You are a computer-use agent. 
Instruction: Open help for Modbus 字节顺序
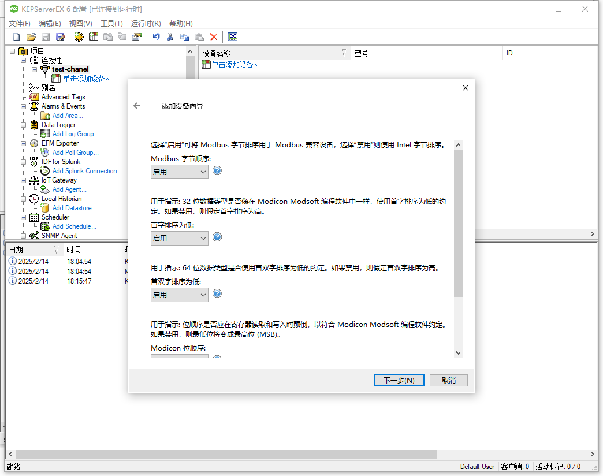(217, 171)
